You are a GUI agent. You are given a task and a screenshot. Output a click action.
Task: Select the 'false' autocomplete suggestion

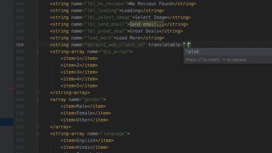click(x=228, y=51)
